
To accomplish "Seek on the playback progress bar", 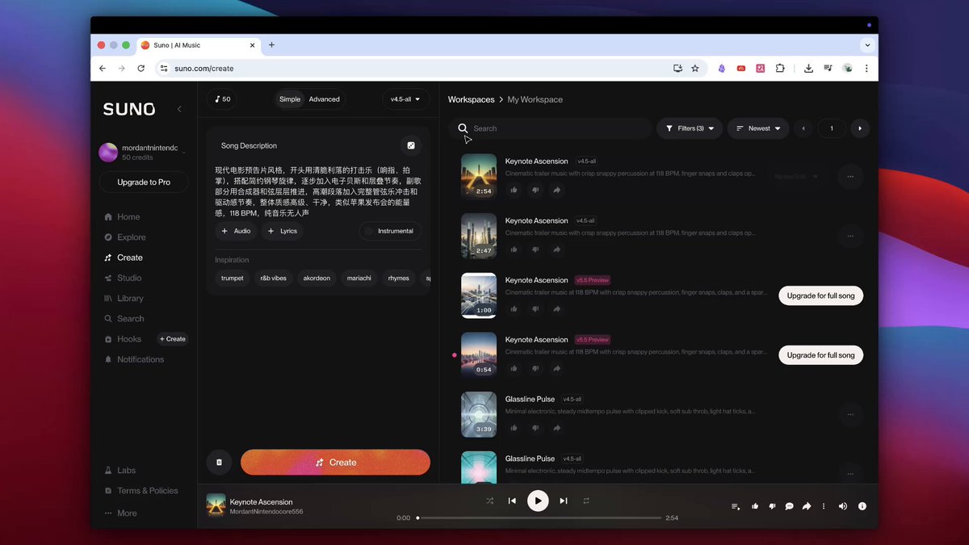I will (x=539, y=518).
